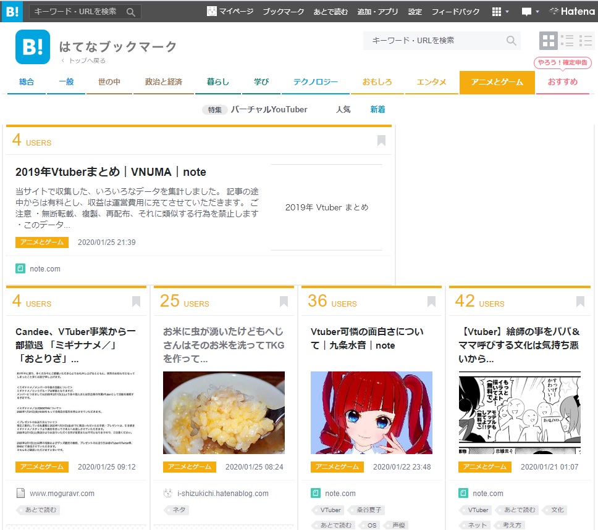Click the note.com favicon under Vtuber可憐 card

click(x=316, y=493)
